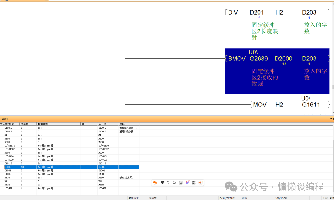Click 本站 in the status bar
The width and height of the screenshot is (334, 200).
[x=245, y=198]
